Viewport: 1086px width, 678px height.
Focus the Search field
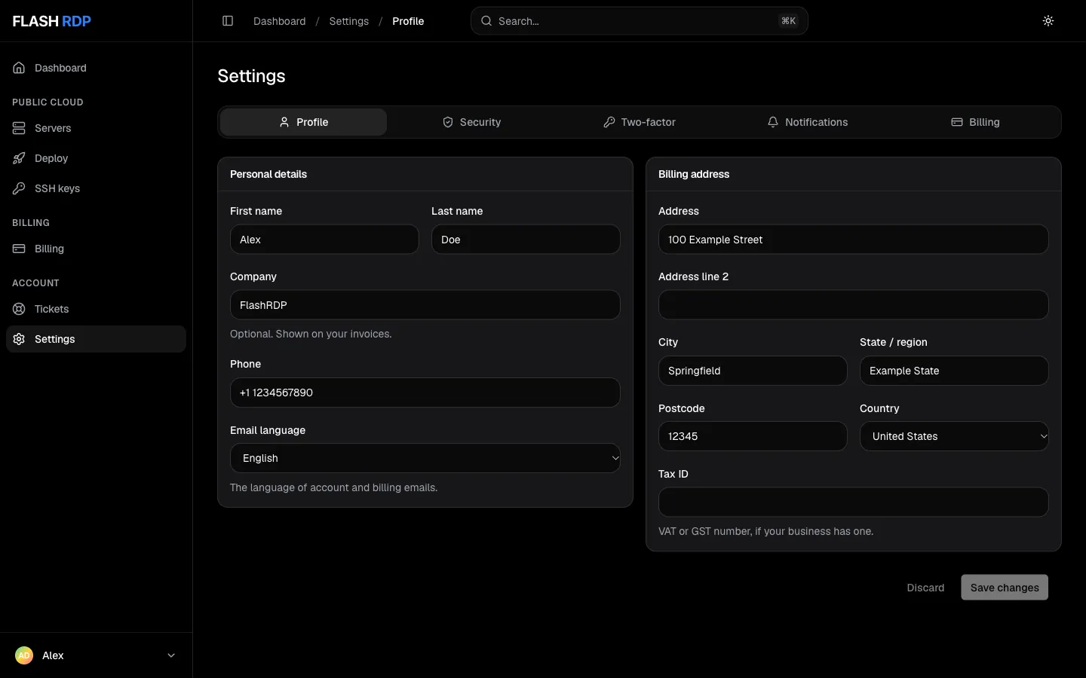(x=640, y=21)
